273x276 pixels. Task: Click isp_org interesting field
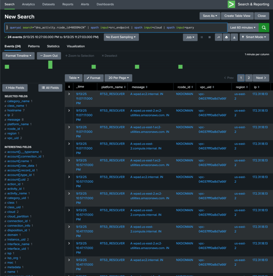click(x=13, y=258)
